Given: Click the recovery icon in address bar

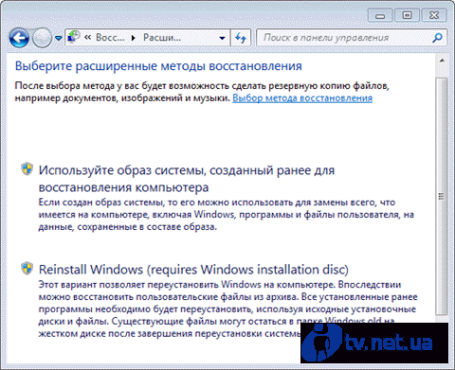Looking at the screenshot, I should tap(74, 37).
